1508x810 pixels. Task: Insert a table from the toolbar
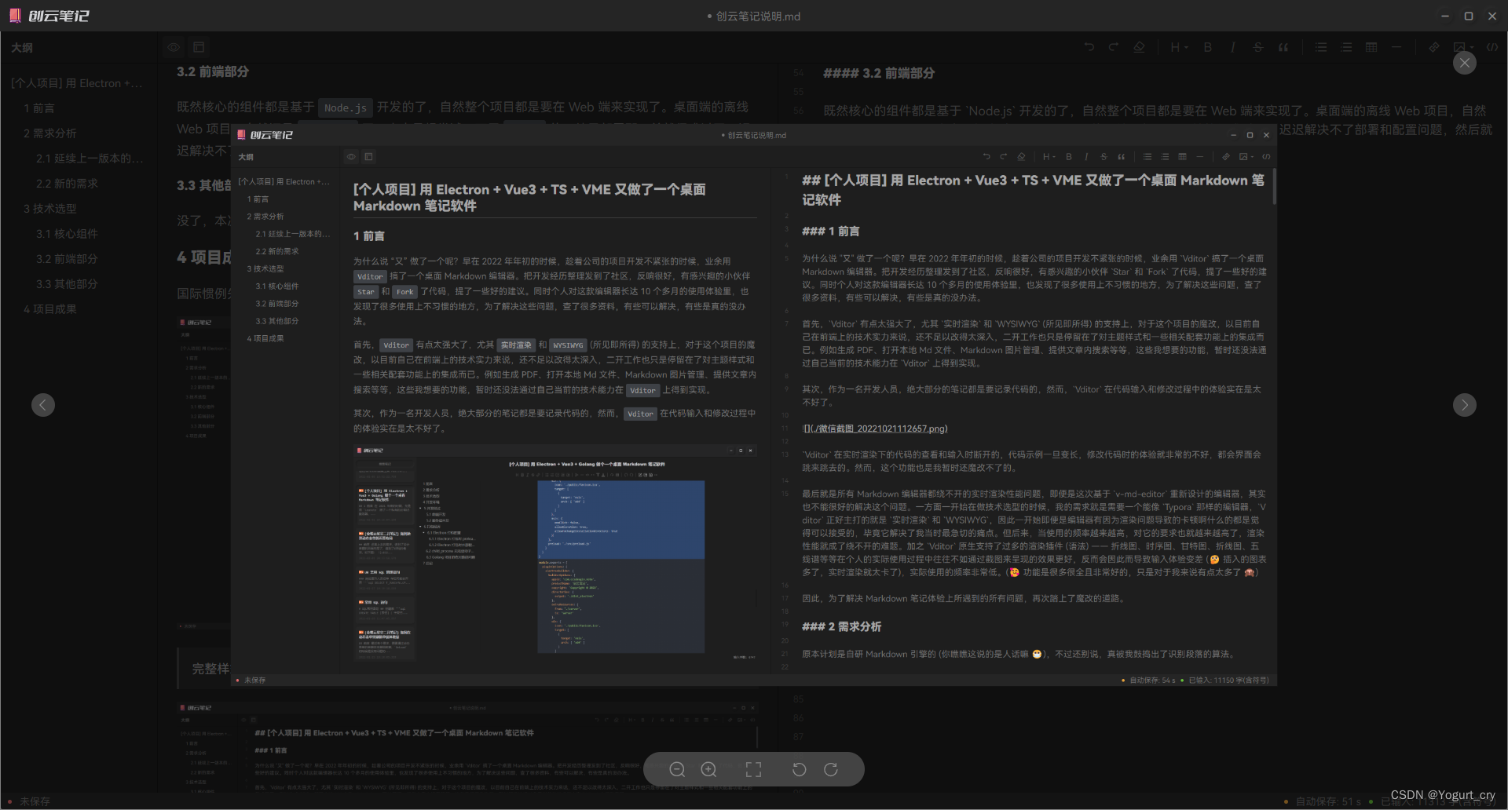[1371, 47]
